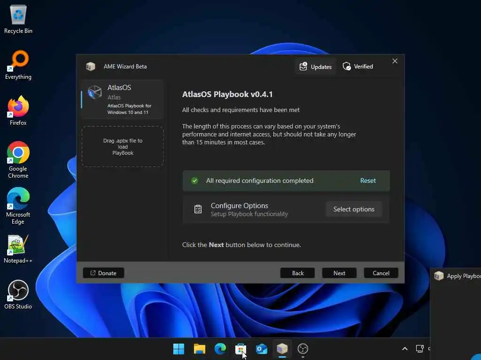Close the AME Wizard Beta window

point(395,61)
